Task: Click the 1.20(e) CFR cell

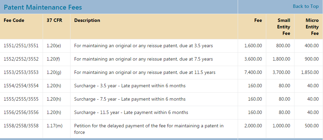Action: coord(54,46)
